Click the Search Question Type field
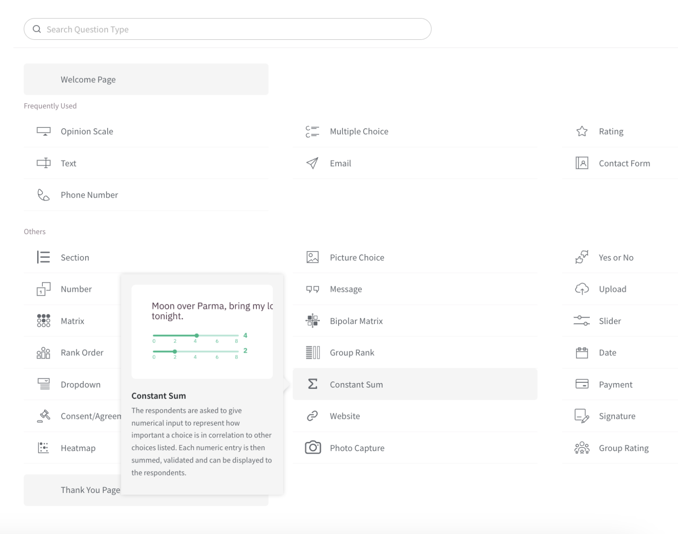Image resolution: width=678 pixels, height=534 pixels. click(x=227, y=29)
